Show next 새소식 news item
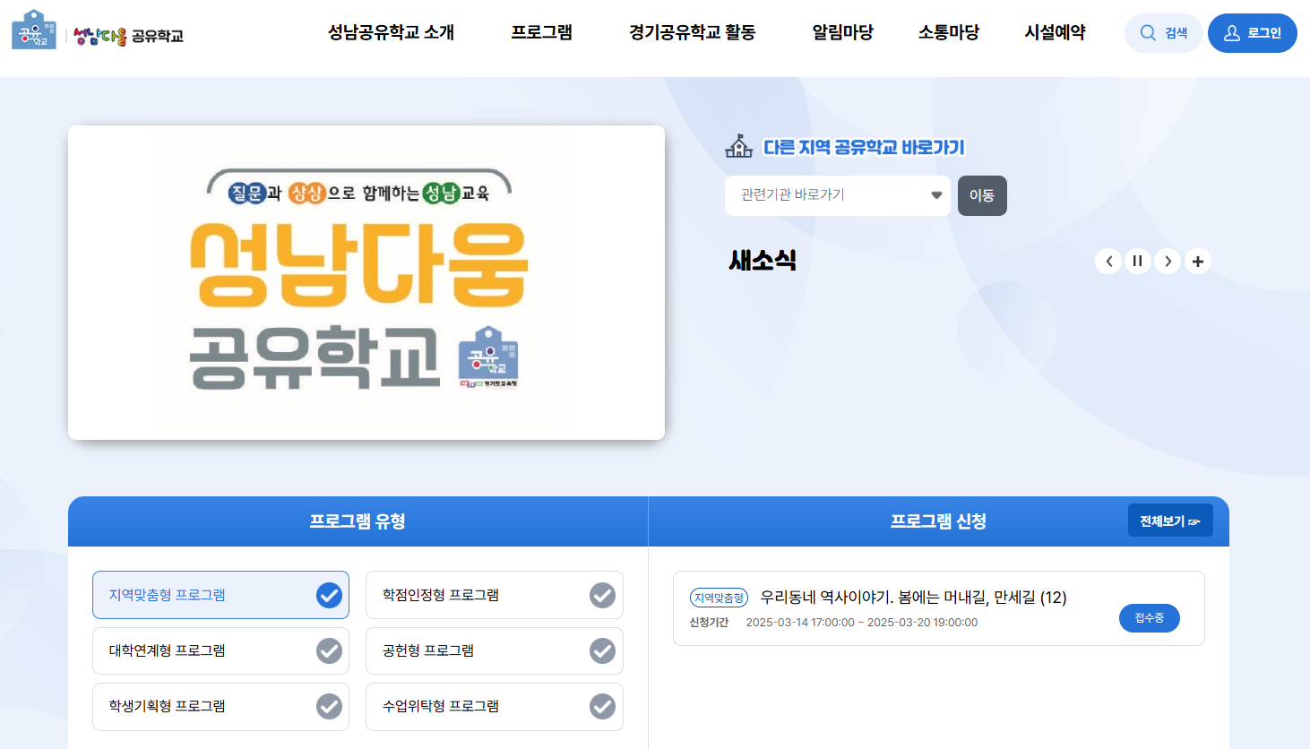The width and height of the screenshot is (1310, 749). point(1168,261)
